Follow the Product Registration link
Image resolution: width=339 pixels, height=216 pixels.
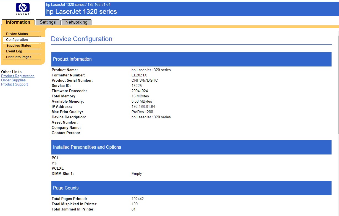click(x=18, y=76)
